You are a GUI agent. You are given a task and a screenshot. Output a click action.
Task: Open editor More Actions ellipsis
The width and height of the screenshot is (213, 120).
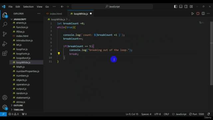(x=208, y=14)
